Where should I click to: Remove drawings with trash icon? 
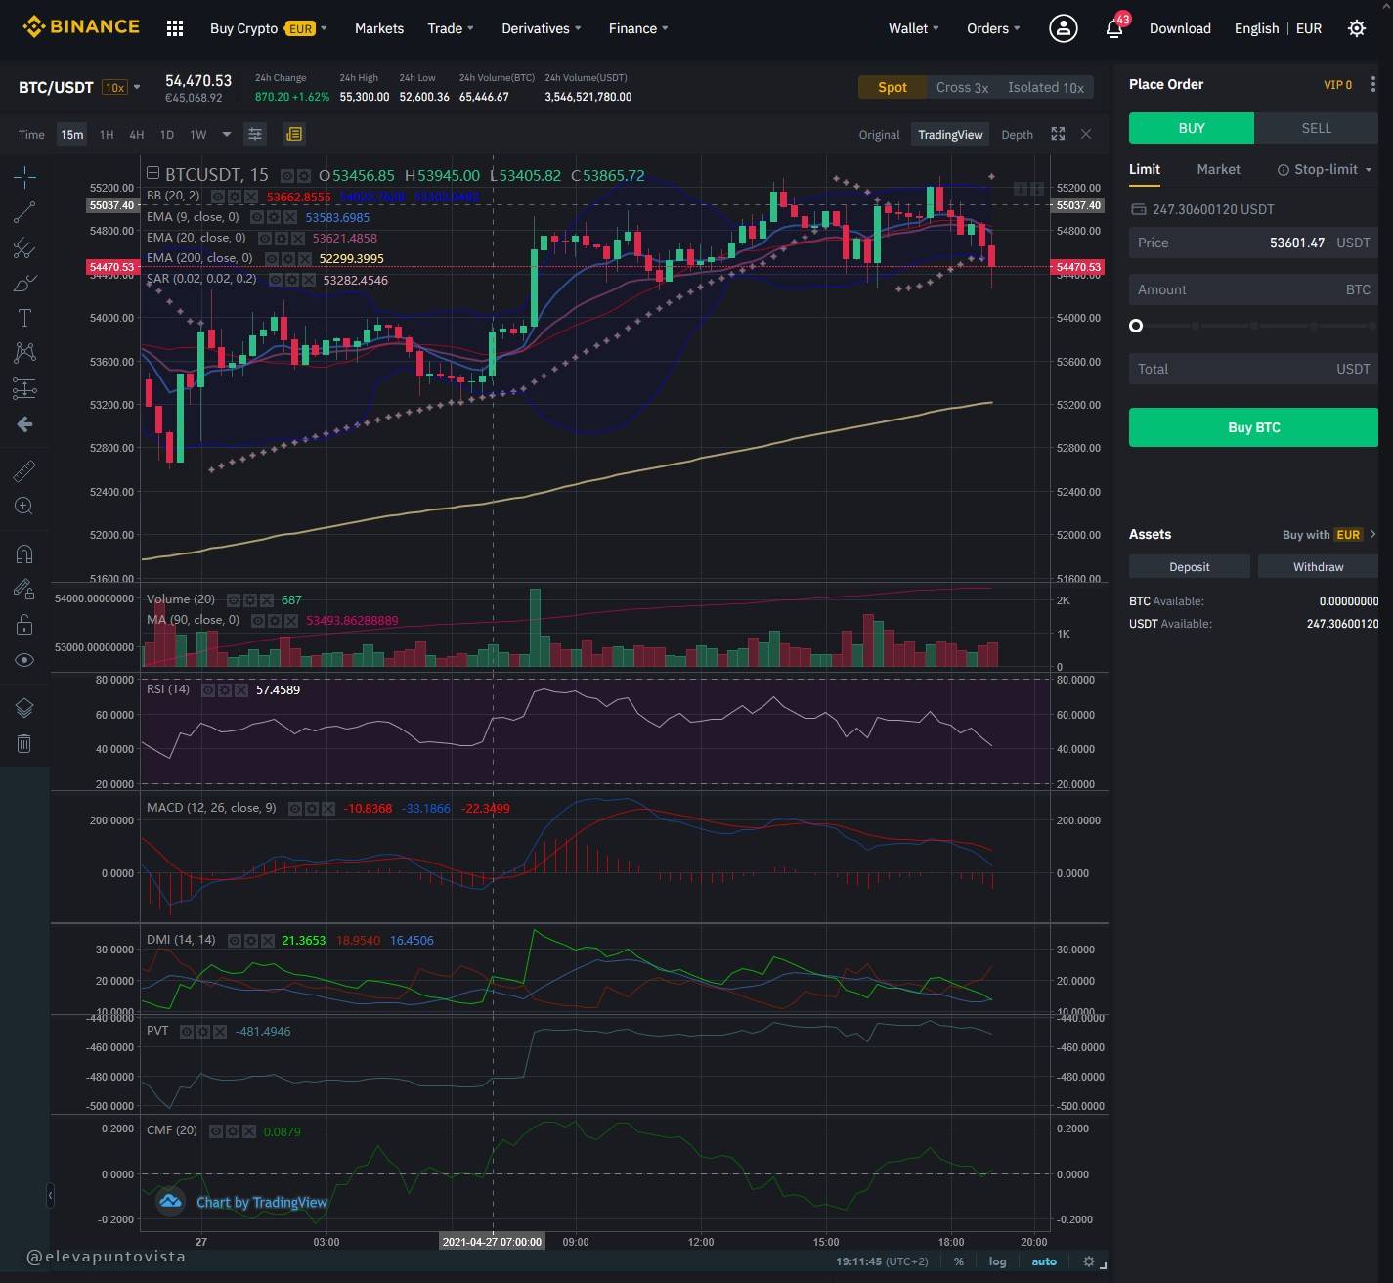click(x=24, y=744)
